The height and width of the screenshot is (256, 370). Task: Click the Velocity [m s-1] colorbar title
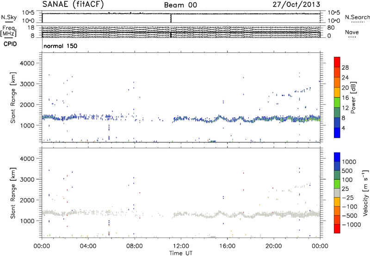click(365, 193)
